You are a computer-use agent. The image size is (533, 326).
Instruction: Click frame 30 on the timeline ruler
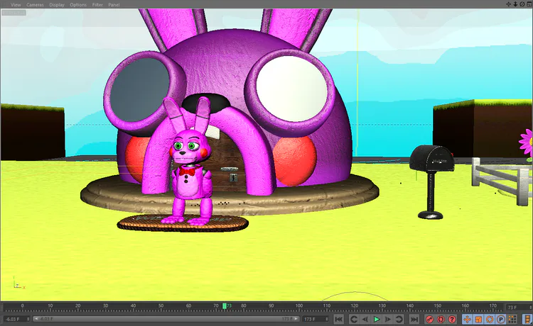pyautogui.click(x=105, y=305)
